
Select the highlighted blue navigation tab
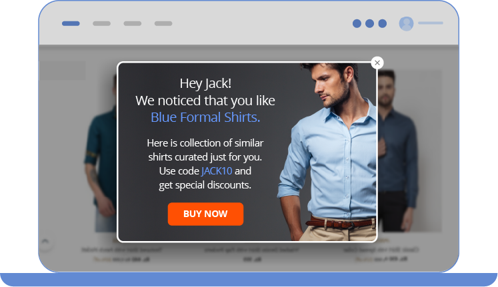(x=71, y=23)
